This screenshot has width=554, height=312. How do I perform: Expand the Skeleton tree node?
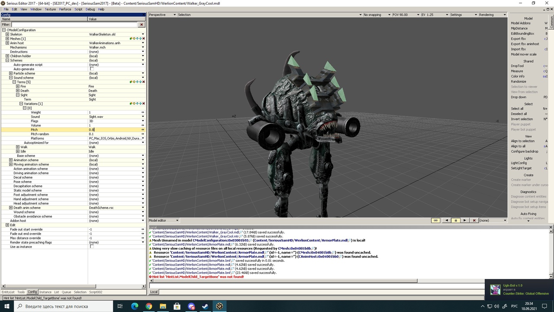7,34
